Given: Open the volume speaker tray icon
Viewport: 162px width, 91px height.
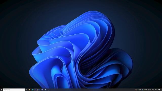Looking at the screenshot, I should point(150,90).
